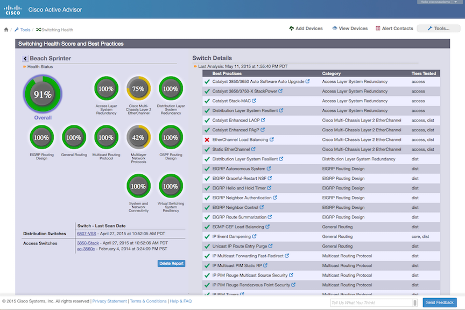This screenshot has width=465, height=310.
Task: Open Add Devices
Action: coord(306,29)
